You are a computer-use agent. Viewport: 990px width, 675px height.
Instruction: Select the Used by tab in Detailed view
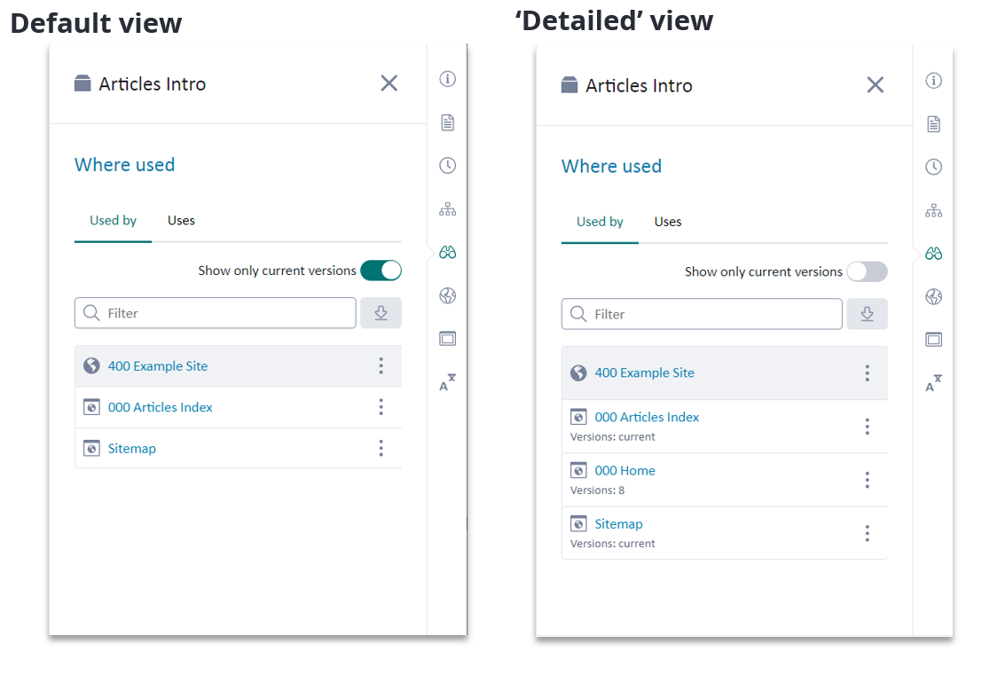[x=600, y=222]
